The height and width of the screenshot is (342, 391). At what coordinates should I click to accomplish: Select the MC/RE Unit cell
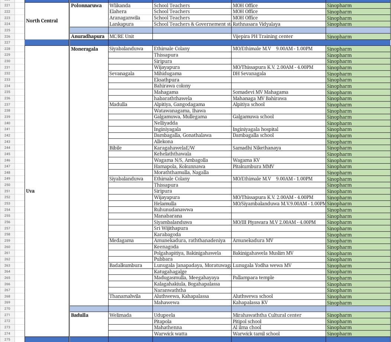[130, 36]
